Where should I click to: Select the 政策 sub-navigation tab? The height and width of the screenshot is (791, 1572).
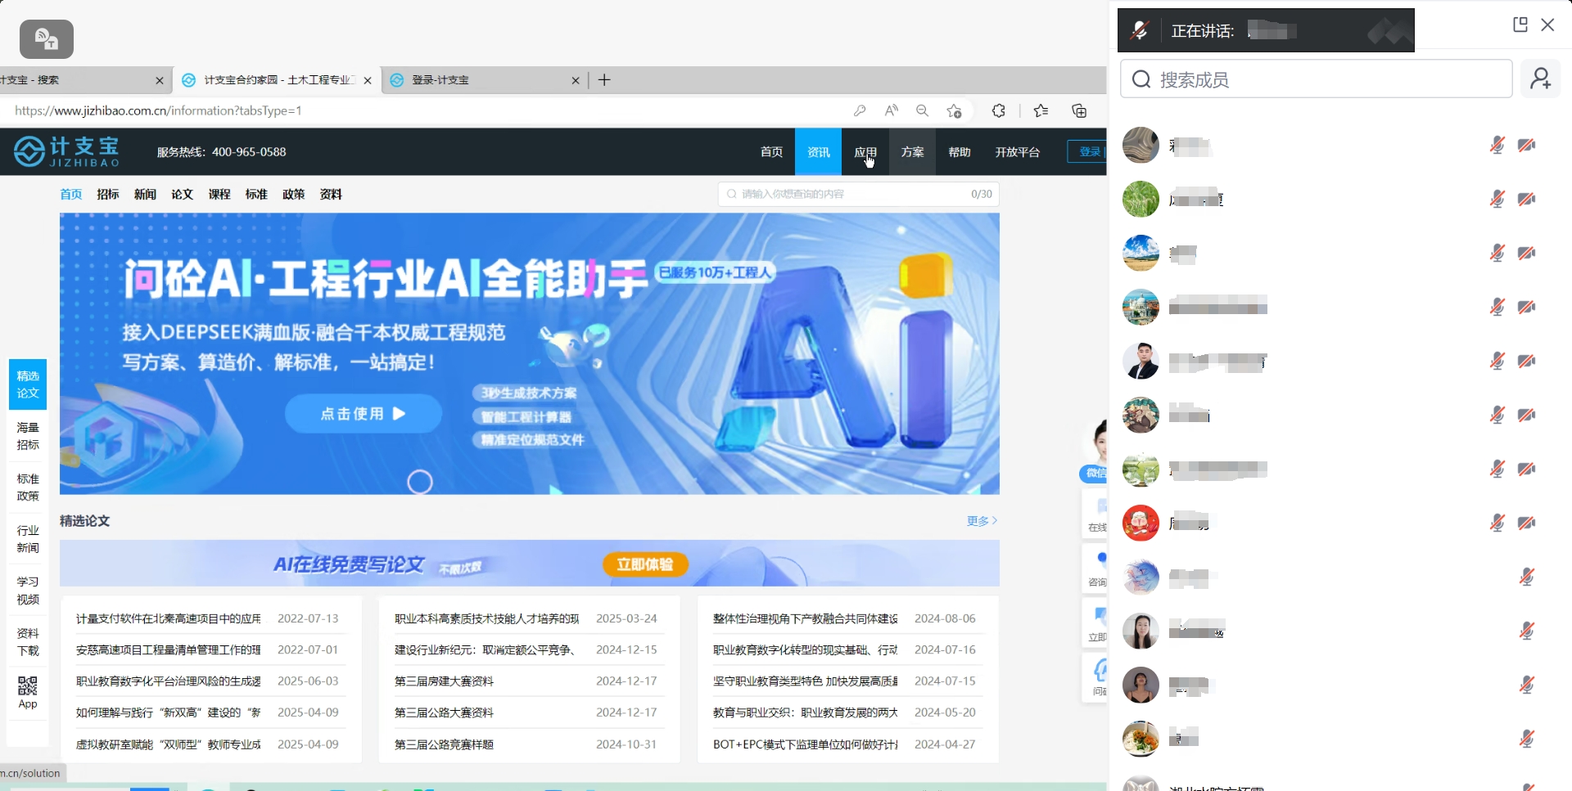tap(293, 194)
